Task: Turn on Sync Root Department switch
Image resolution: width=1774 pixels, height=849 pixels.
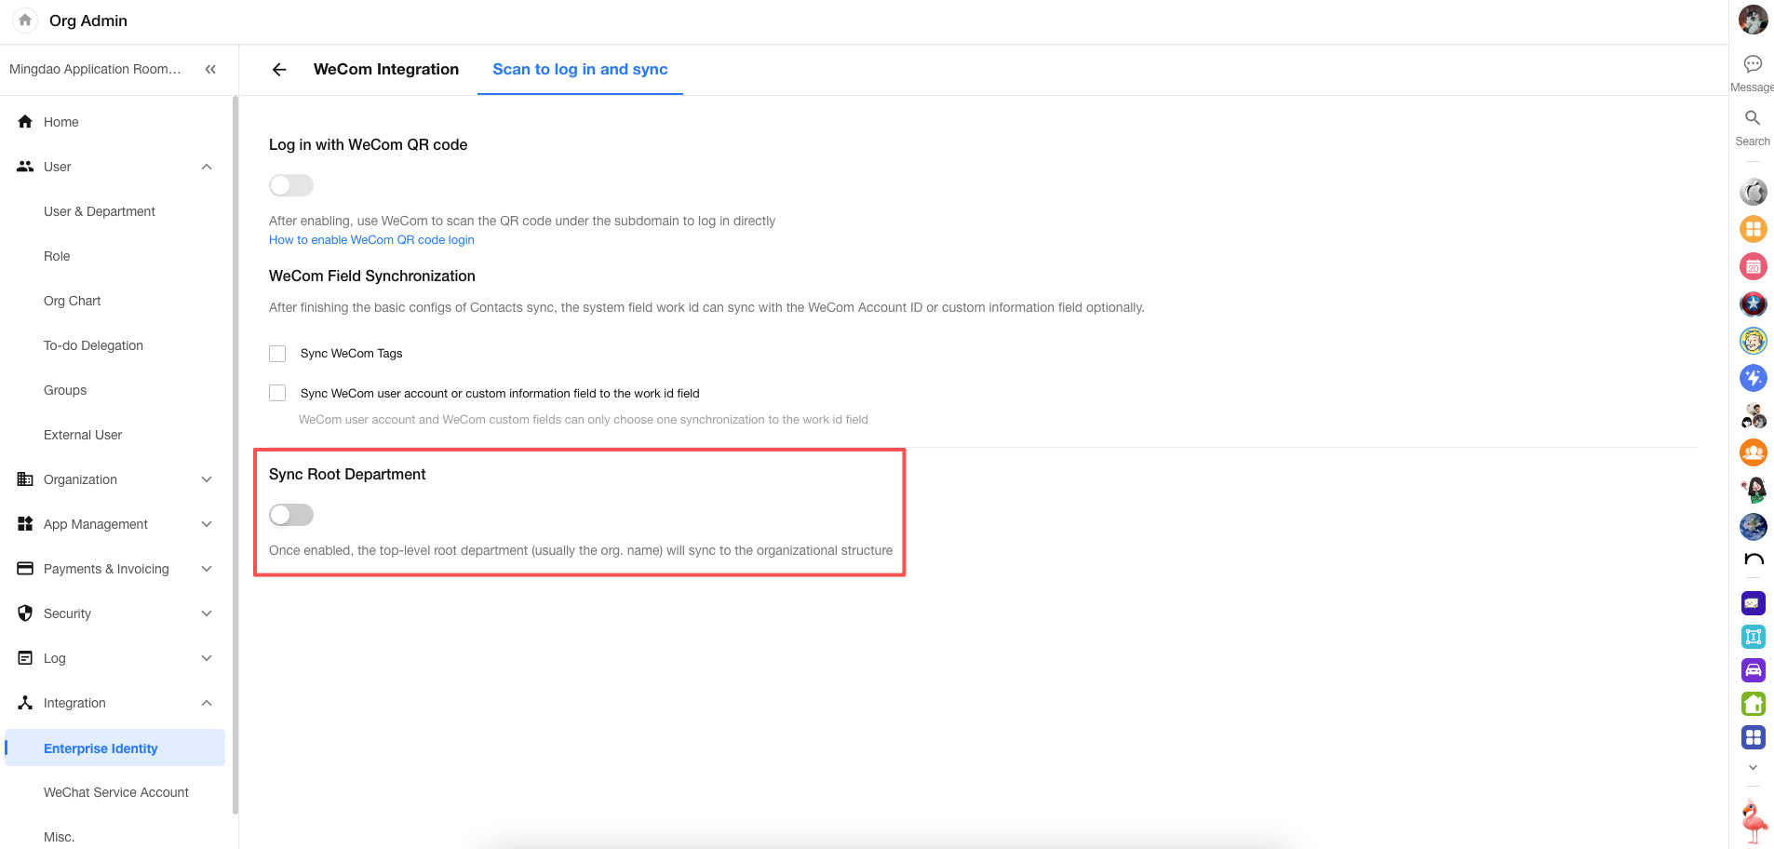Action: pos(291,515)
